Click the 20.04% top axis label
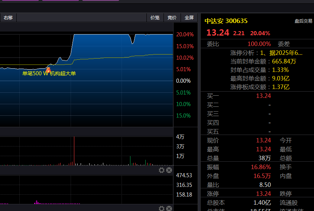The height and width of the screenshot is (211, 314). coord(185,34)
